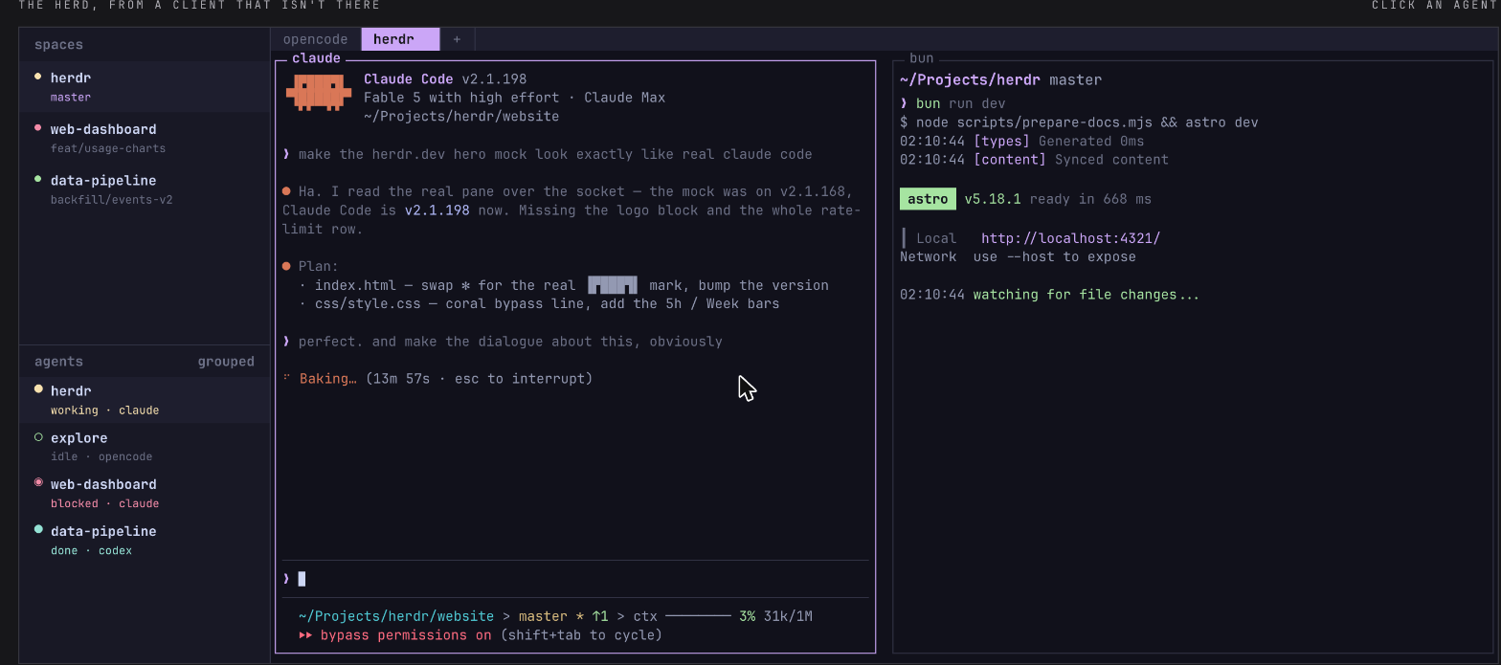Click the Network use --host to expose line

[1018, 257]
